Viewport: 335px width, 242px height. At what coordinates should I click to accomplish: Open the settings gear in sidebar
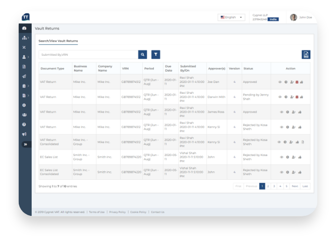[x=24, y=105]
